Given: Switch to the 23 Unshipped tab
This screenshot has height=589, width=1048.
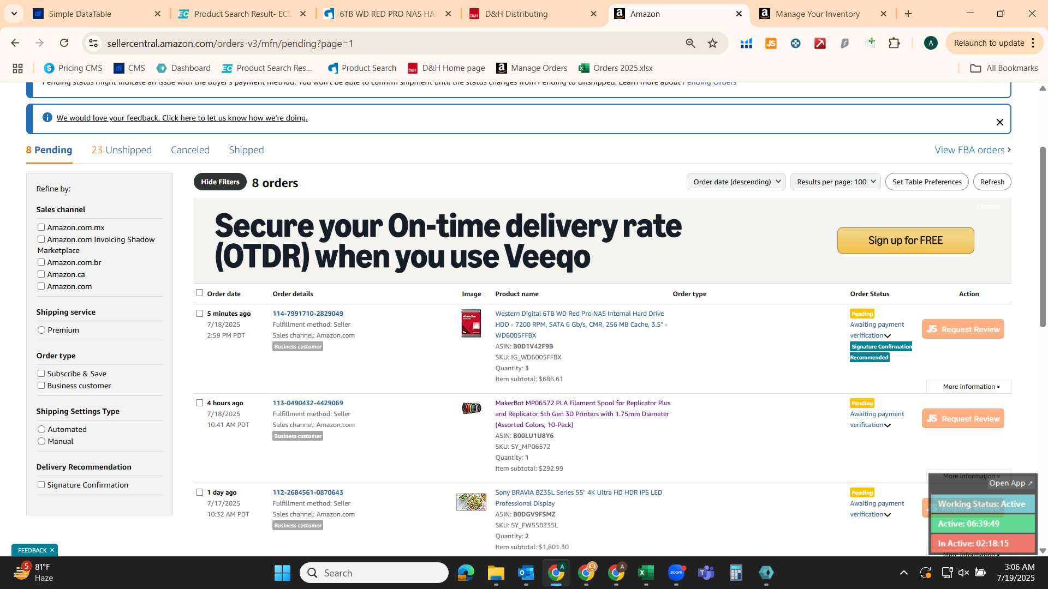Looking at the screenshot, I should 121,150.
